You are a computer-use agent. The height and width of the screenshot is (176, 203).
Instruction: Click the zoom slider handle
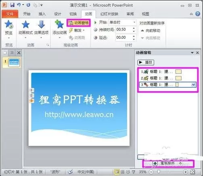(x=159, y=172)
